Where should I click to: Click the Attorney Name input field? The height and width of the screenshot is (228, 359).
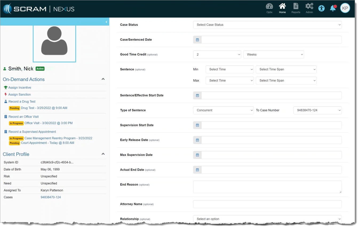pos(267,204)
